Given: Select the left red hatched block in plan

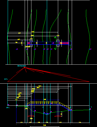Looking at the screenshot, I should tap(29, 43).
